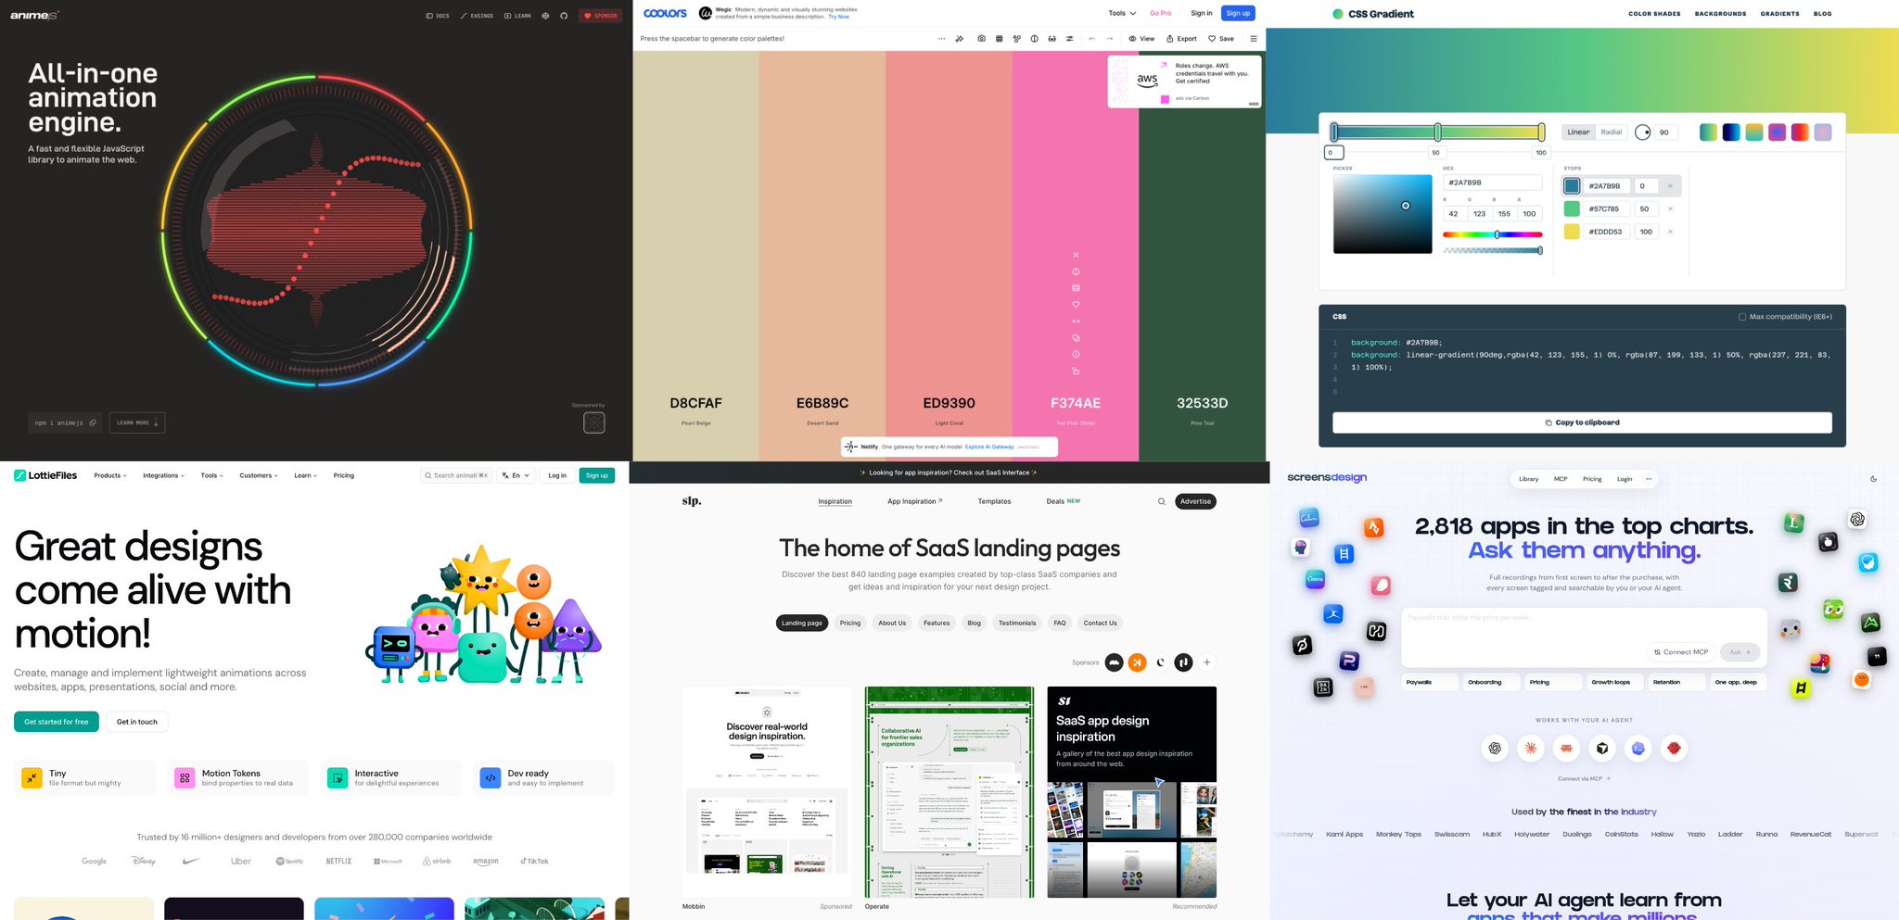Image resolution: width=1899 pixels, height=920 pixels.
Task: Select Linear gradient type
Action: (x=1578, y=132)
